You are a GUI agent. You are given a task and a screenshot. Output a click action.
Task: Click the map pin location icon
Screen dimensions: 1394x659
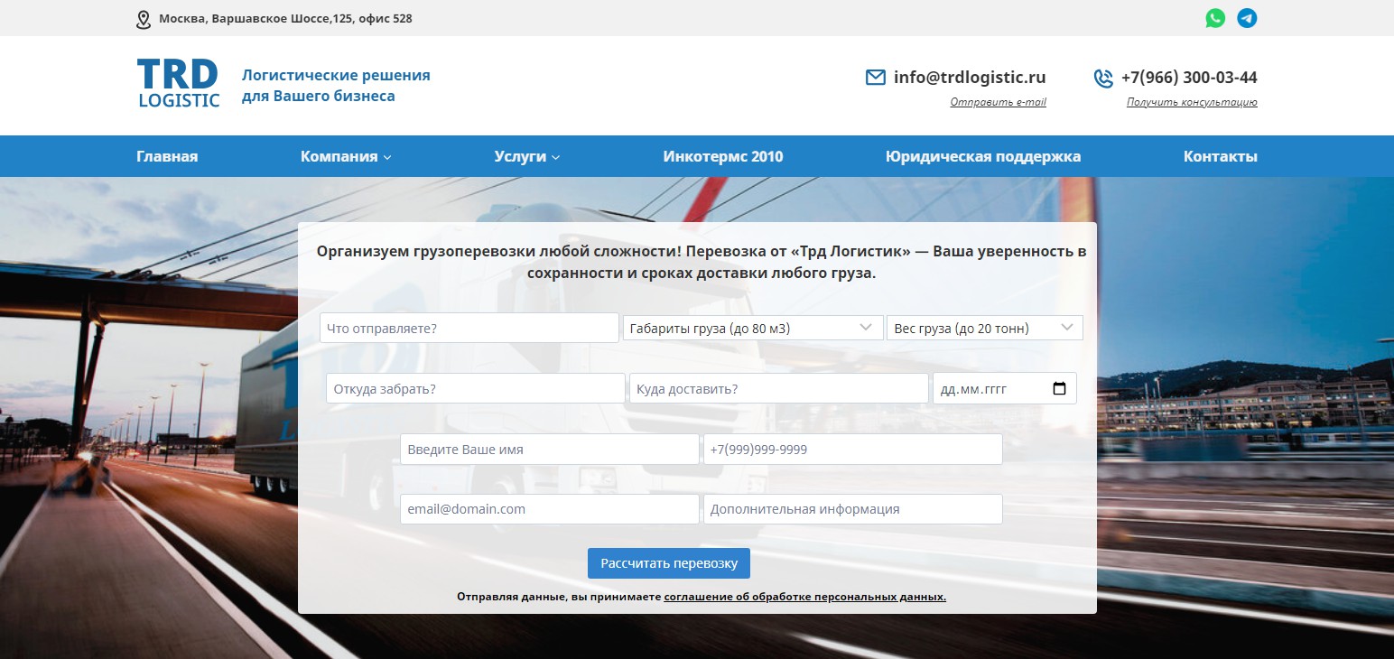[x=143, y=19]
